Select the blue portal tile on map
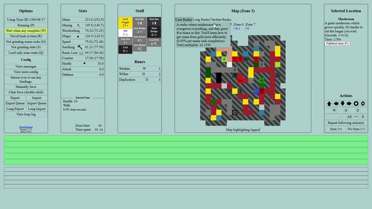372x209 pixels. (x=256, y=91)
